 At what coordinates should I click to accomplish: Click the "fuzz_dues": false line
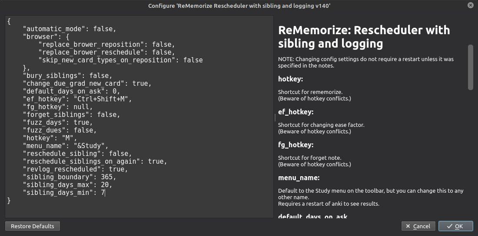(60, 130)
